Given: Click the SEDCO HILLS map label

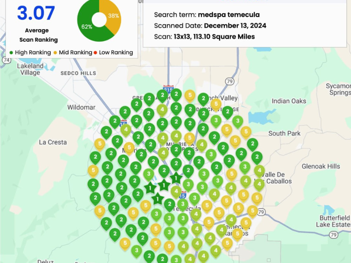Looking at the screenshot, I should point(78,73).
